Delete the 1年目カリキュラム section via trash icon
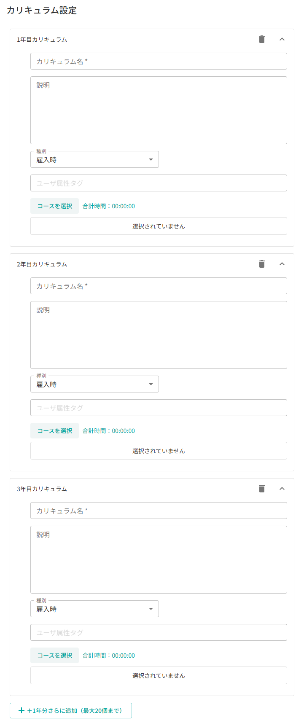Image resolution: width=304 pixels, height=723 pixels. (x=262, y=39)
